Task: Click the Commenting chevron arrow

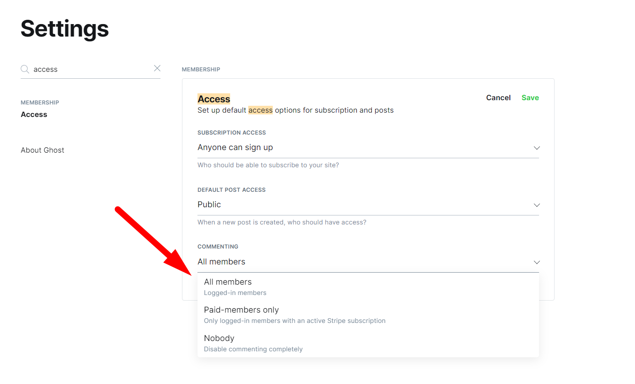Action: point(536,262)
